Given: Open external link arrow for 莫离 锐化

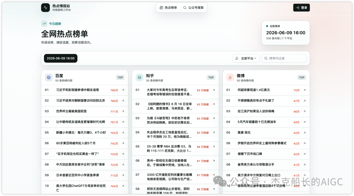Looking at the screenshot, I should point(305,133).
